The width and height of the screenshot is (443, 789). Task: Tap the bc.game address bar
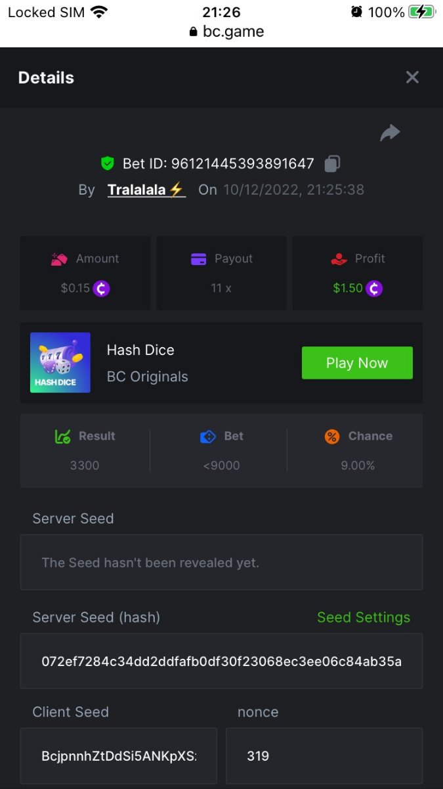coord(226,31)
